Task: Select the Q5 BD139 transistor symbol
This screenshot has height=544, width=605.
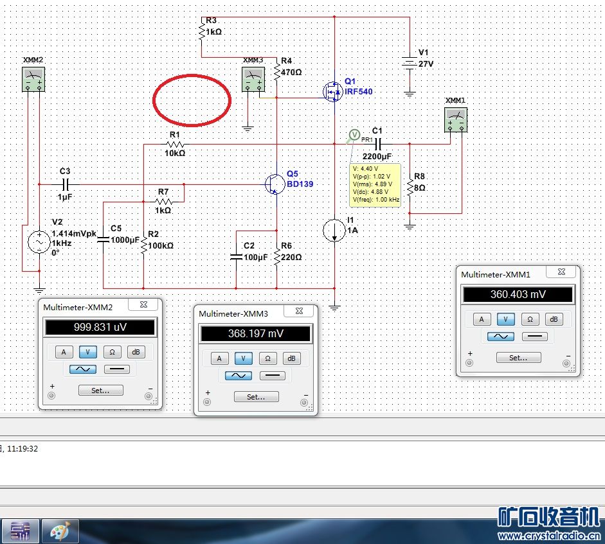Action: click(276, 184)
